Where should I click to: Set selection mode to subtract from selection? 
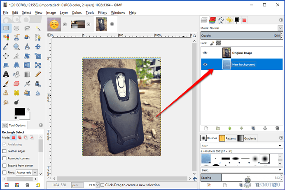(26, 138)
